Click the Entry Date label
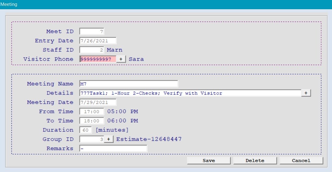The image size is (332, 172). point(54,41)
